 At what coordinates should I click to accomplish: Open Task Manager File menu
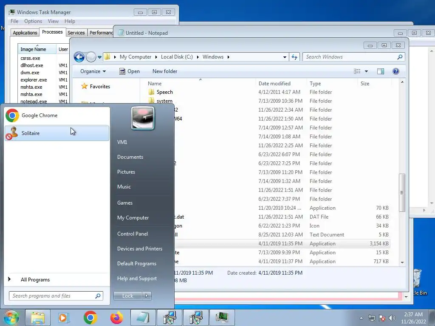(x=14, y=21)
